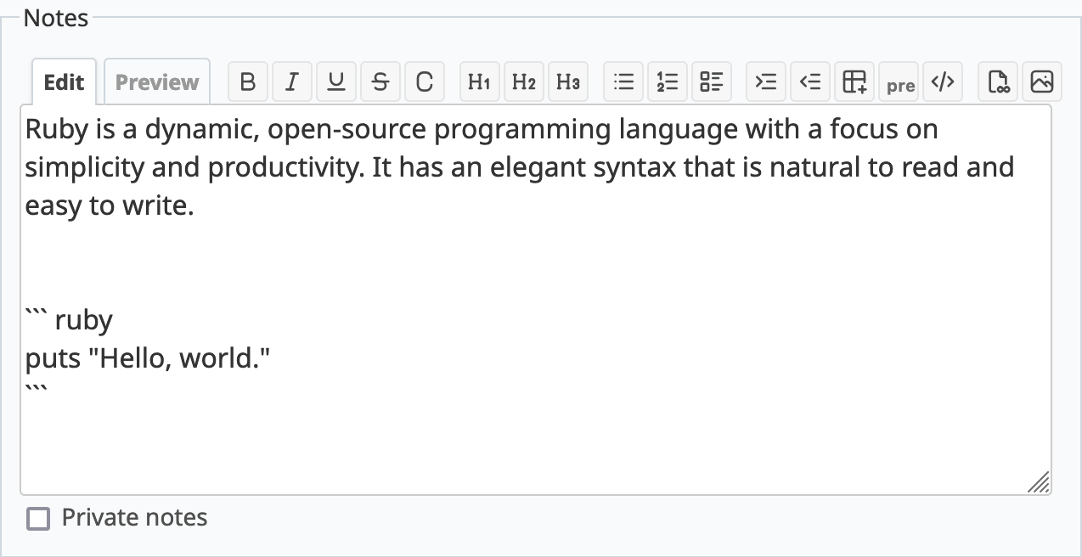This screenshot has width=1082, height=557.
Task: Insert a table with table icon
Action: click(x=854, y=82)
